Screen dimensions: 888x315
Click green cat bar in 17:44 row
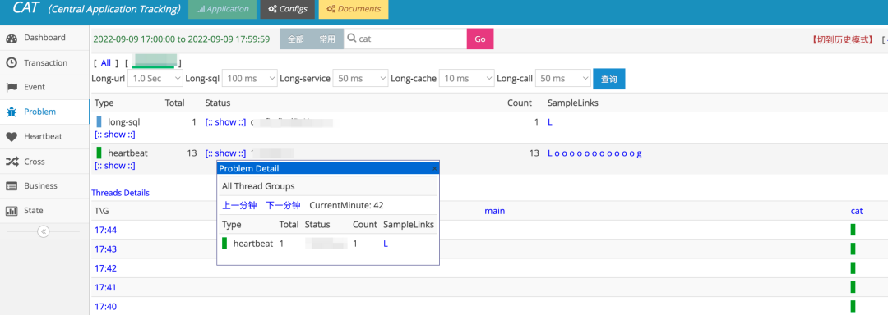(853, 230)
